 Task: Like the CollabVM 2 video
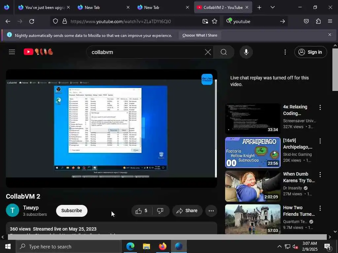click(x=142, y=211)
